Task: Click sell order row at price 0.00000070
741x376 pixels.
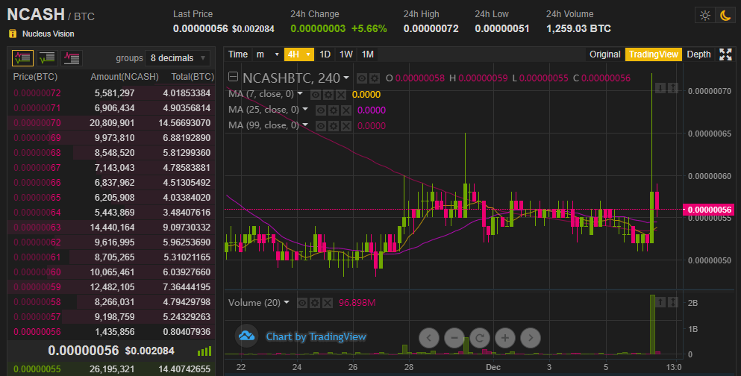Action: (110, 122)
